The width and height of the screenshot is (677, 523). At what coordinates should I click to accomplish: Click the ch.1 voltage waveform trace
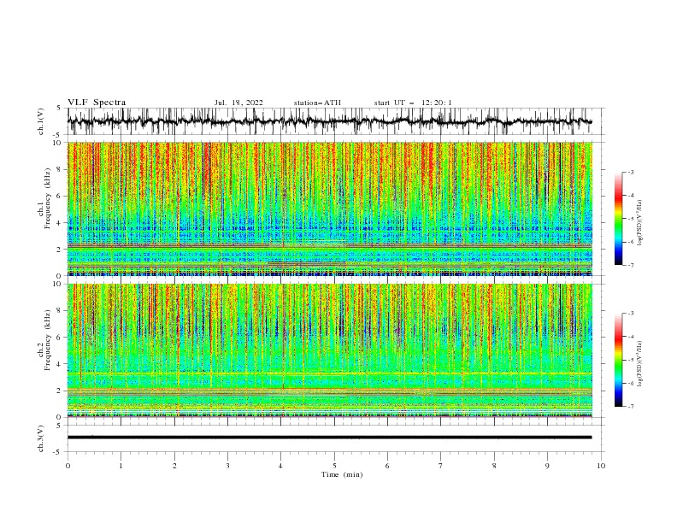[x=329, y=121]
